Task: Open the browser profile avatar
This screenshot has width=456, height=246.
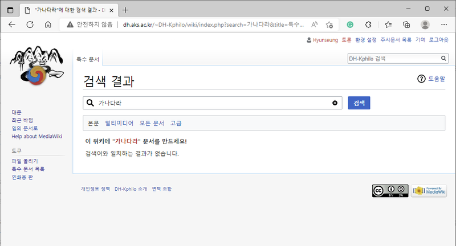Action: 425,24
